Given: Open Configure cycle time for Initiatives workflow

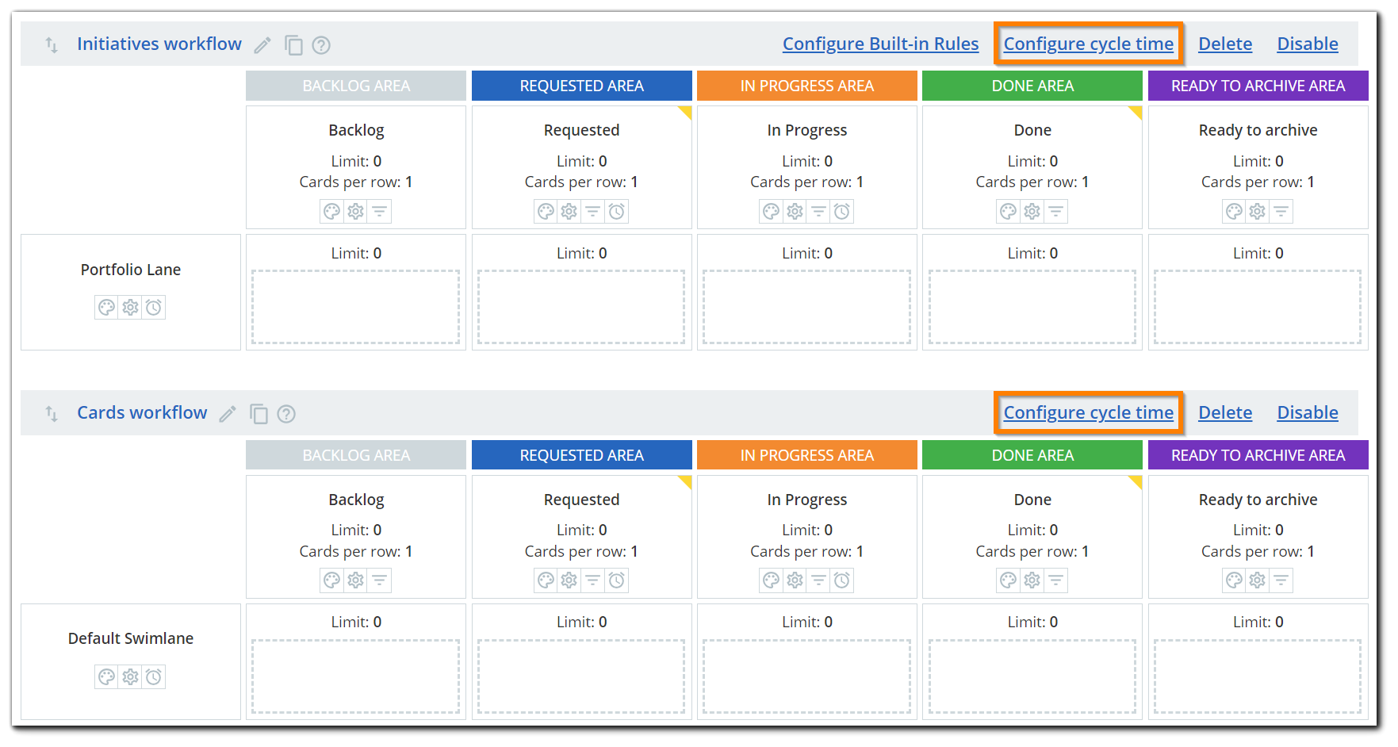Looking at the screenshot, I should pos(1088,44).
